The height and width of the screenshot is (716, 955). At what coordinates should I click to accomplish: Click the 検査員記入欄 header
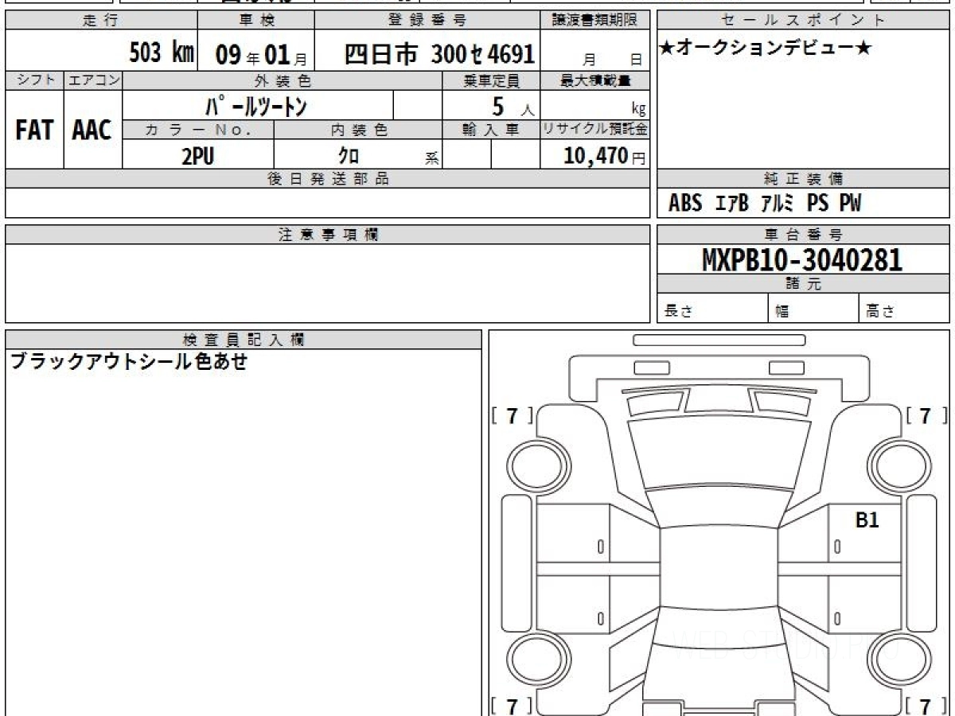pyautogui.click(x=244, y=340)
